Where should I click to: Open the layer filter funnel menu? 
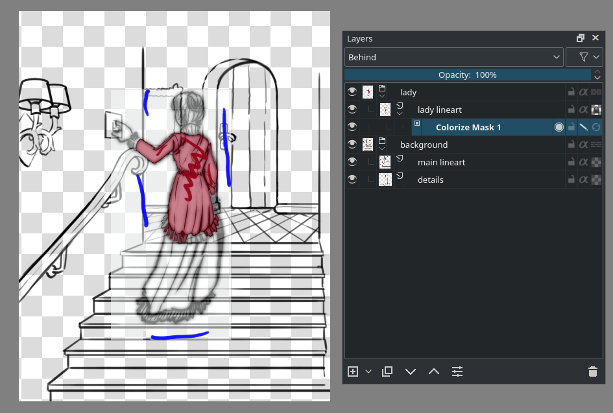coord(584,57)
